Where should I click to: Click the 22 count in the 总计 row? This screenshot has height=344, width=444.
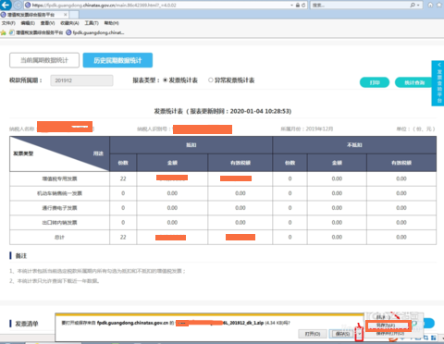pos(123,237)
